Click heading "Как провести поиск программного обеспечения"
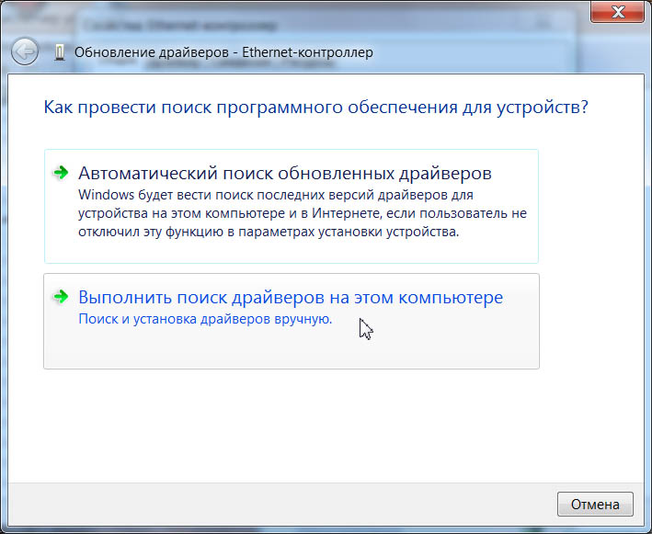Screen dimensions: 652x534 316,108
